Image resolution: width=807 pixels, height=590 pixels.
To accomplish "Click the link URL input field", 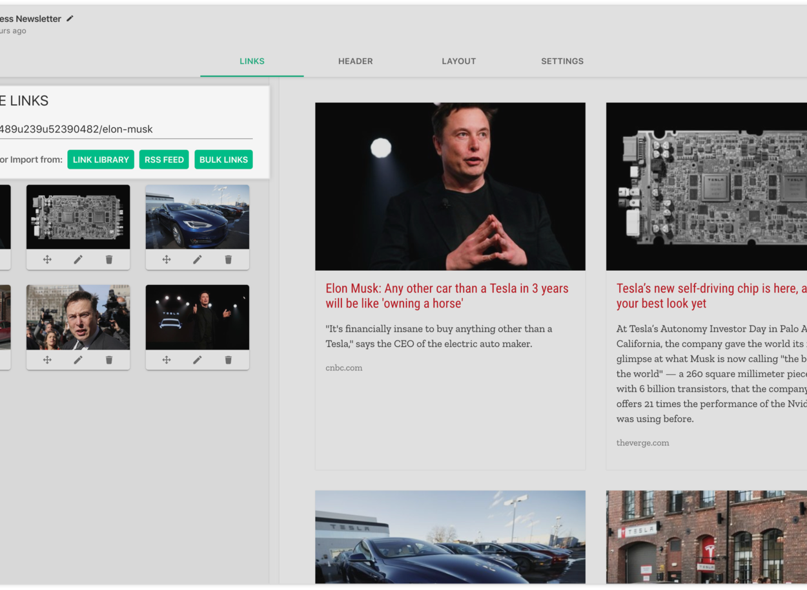I will tap(126, 129).
